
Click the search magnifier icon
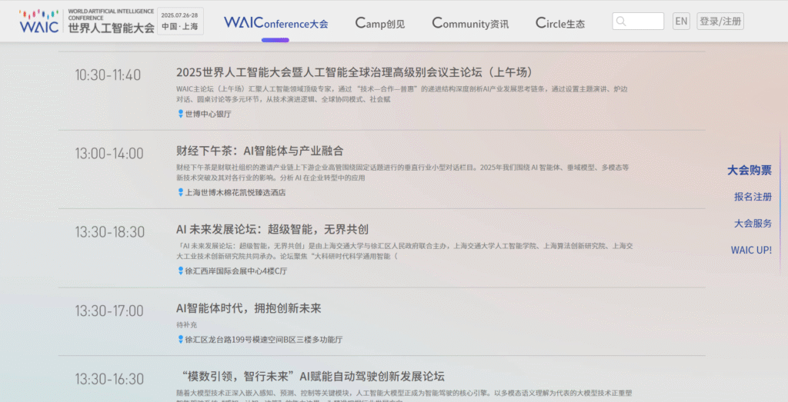622,22
